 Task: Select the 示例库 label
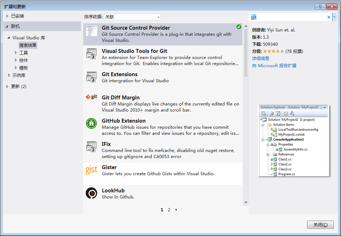pos(19,75)
